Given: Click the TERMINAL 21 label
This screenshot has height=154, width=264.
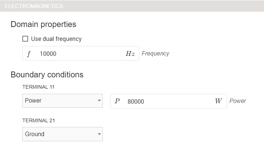Looking at the screenshot, I should pos(38,120).
